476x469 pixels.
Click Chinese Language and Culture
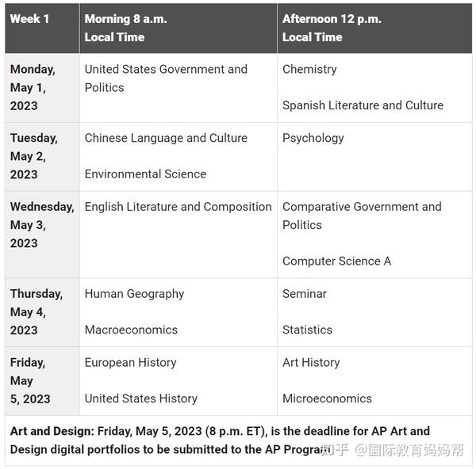(166, 138)
